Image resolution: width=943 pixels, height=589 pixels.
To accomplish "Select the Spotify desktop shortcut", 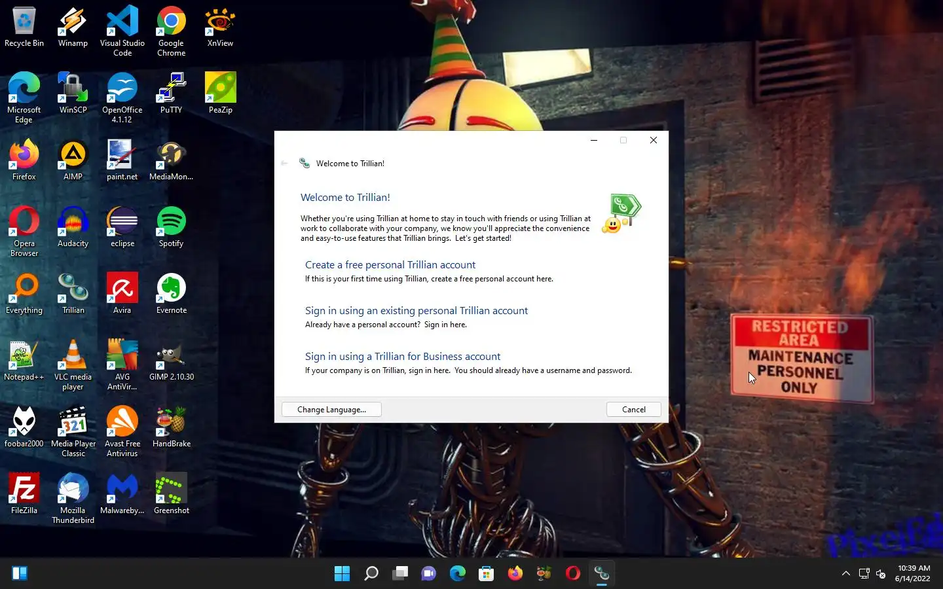I will [172, 227].
